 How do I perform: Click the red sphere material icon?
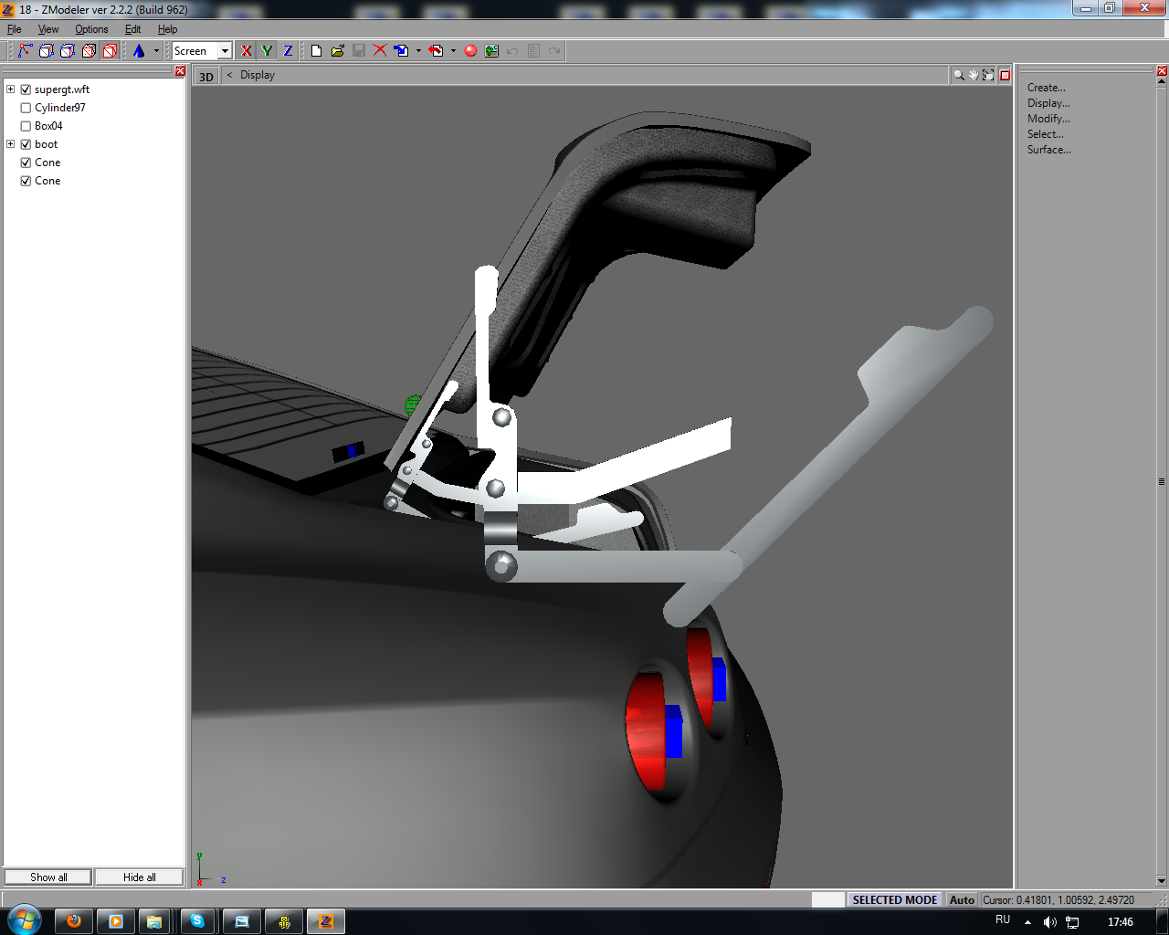coord(470,51)
